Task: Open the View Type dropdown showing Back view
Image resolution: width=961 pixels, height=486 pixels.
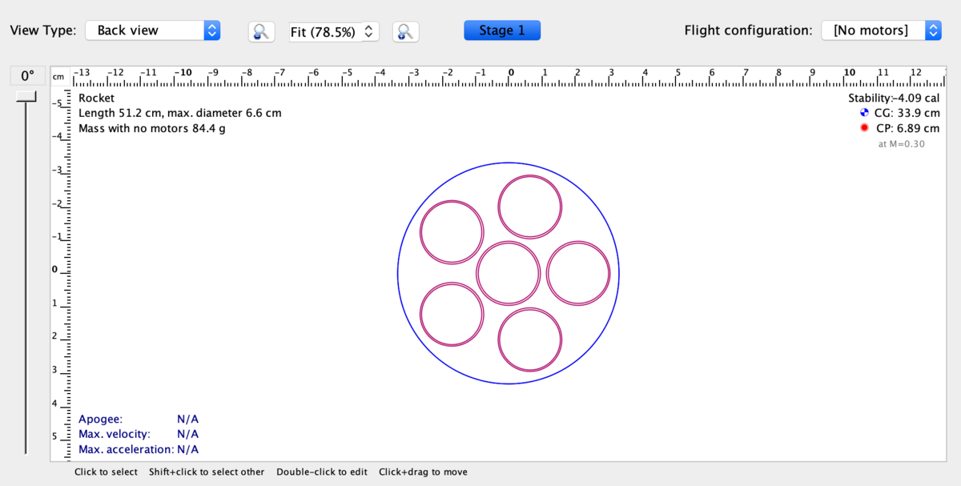Action: click(153, 30)
